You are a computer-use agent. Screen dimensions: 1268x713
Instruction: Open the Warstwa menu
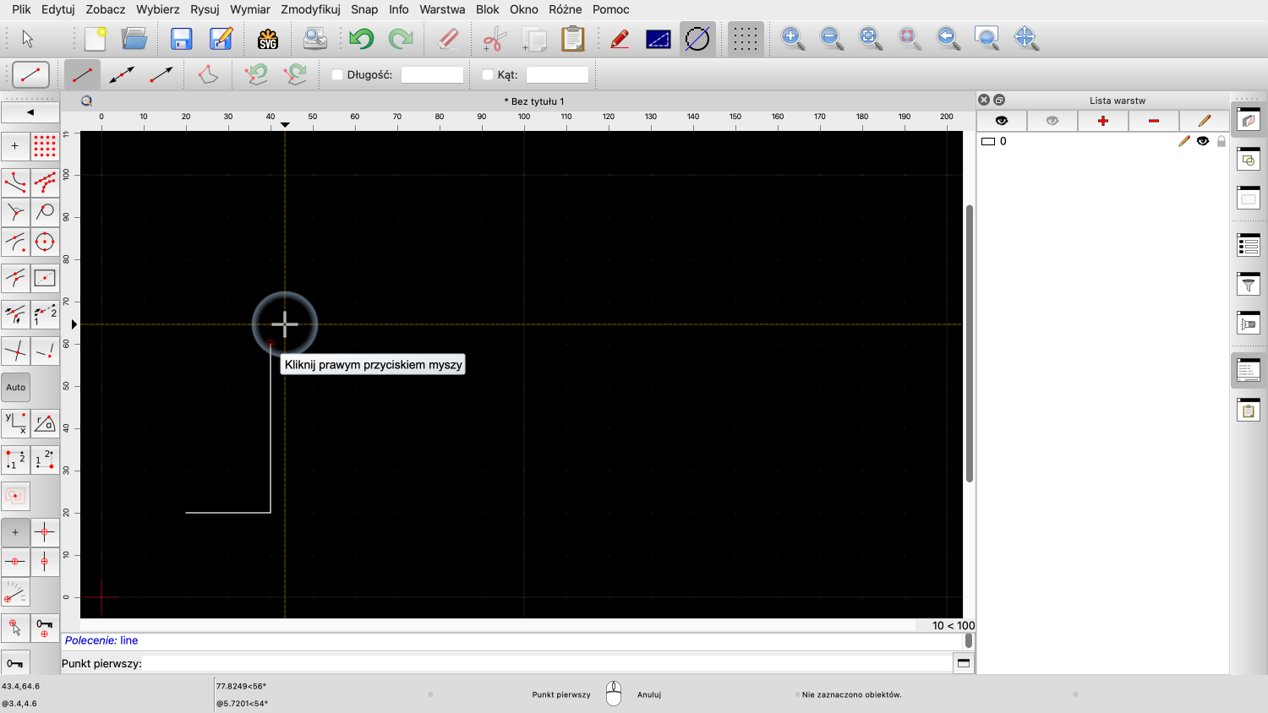(442, 9)
